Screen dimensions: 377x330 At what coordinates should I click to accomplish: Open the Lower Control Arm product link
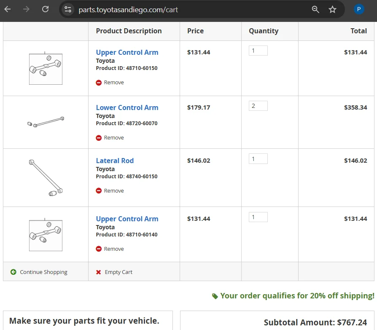127,107
